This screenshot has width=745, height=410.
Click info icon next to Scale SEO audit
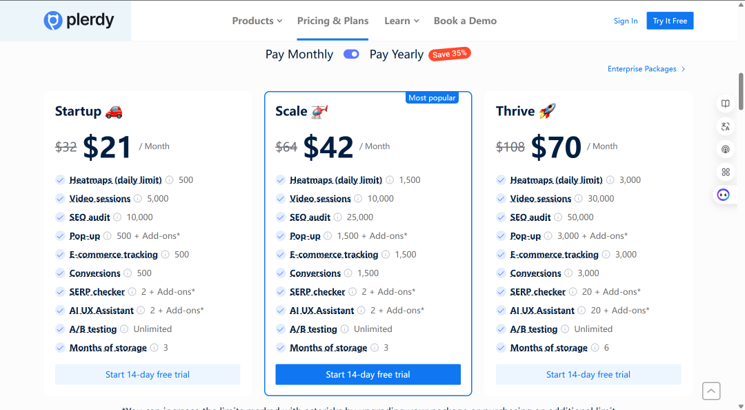click(338, 217)
